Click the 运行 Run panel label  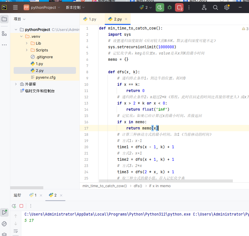coord(17,195)
